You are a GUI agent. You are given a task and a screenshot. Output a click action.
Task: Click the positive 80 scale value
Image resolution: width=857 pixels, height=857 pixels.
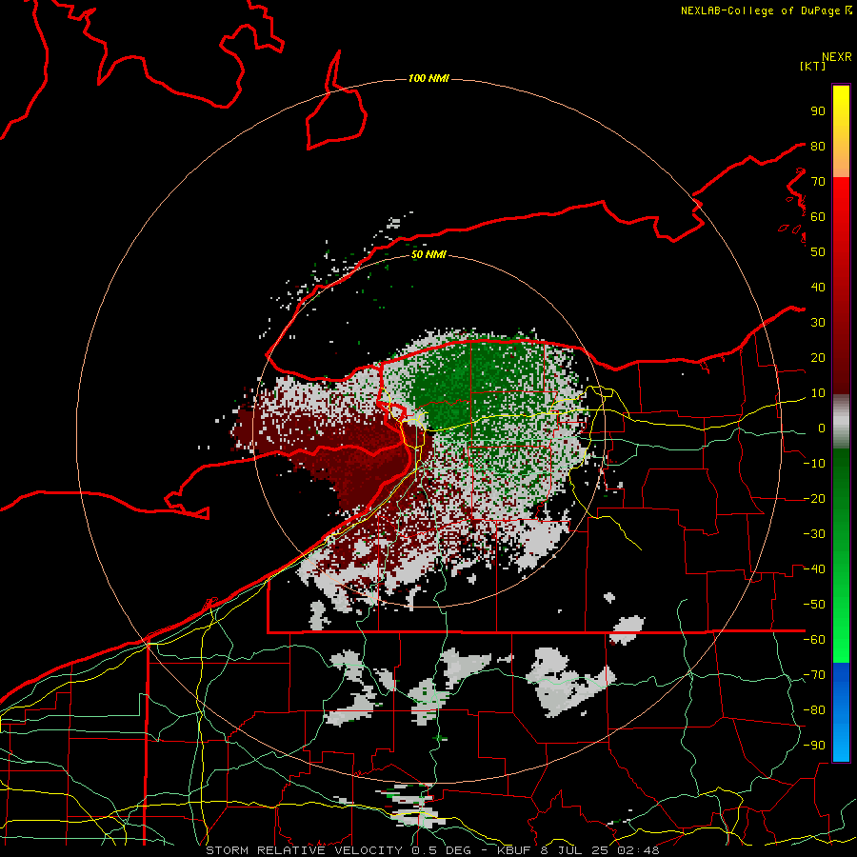pos(818,147)
